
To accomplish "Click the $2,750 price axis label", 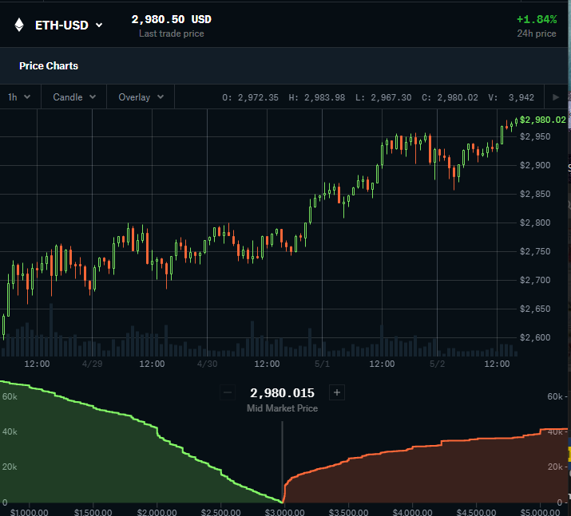I will [x=535, y=252].
